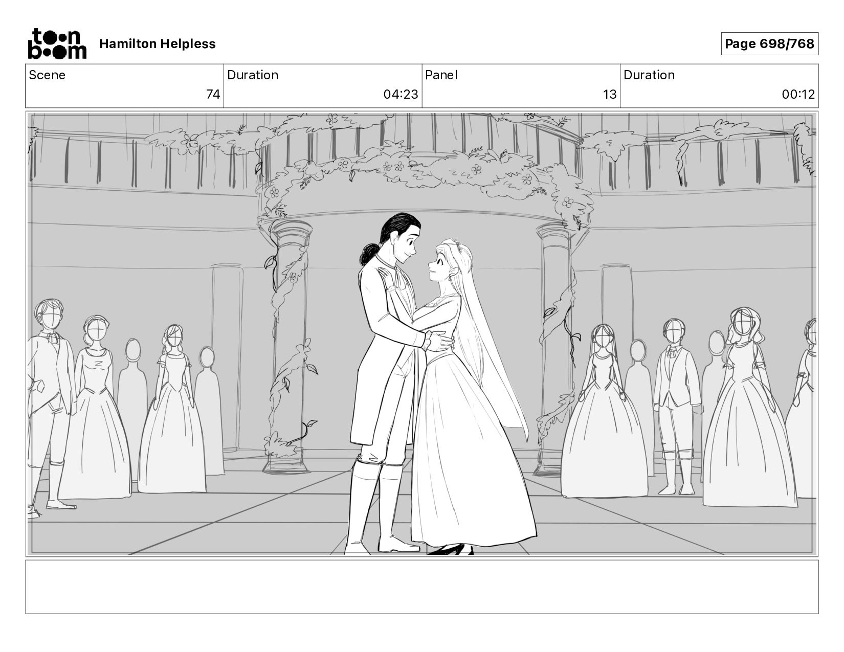
Task: Click the panel duration value '00:12'
Action: click(x=798, y=95)
